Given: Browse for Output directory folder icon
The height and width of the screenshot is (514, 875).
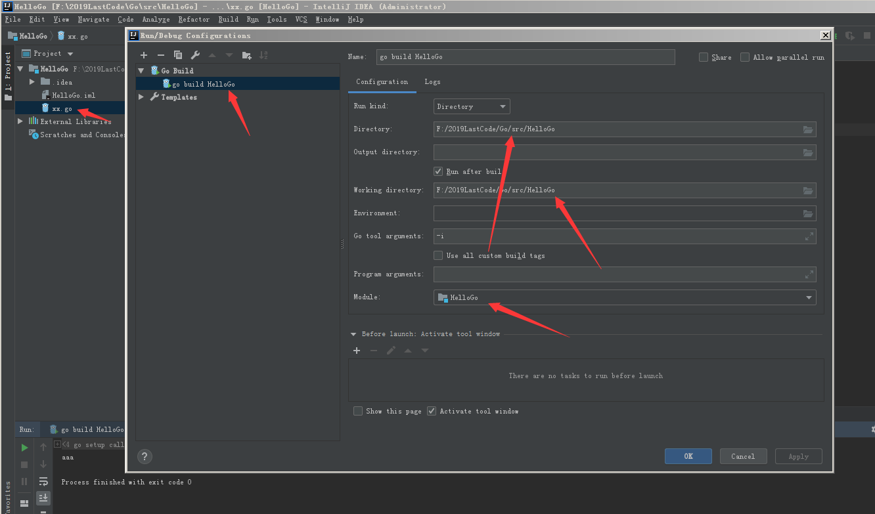Looking at the screenshot, I should (x=808, y=152).
